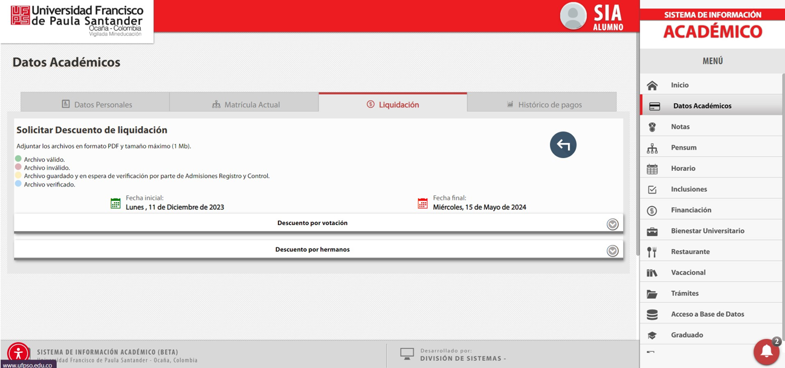Image resolution: width=785 pixels, height=368 pixels.
Task: Click the back arrow round button
Action: coord(563,145)
